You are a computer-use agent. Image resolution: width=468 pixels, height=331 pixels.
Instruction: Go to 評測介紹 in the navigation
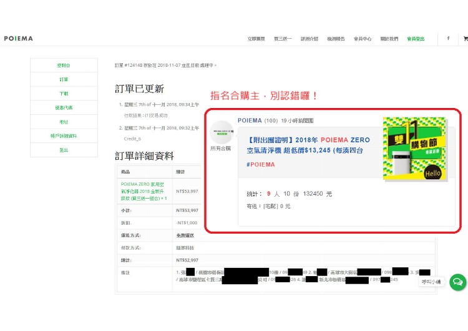[x=310, y=39]
